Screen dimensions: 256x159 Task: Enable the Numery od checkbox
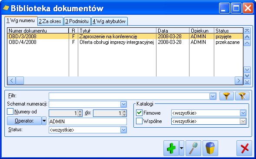(10, 112)
